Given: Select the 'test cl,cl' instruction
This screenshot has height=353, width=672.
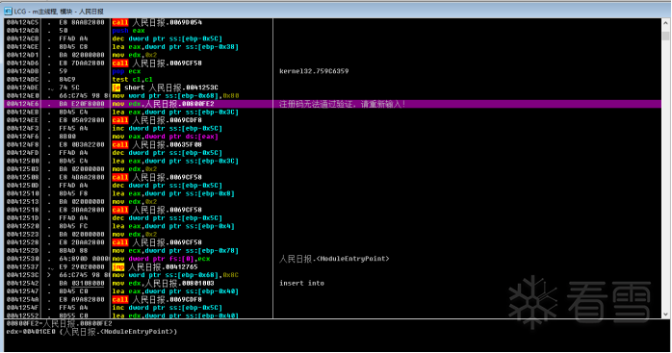Looking at the screenshot, I should [133, 79].
